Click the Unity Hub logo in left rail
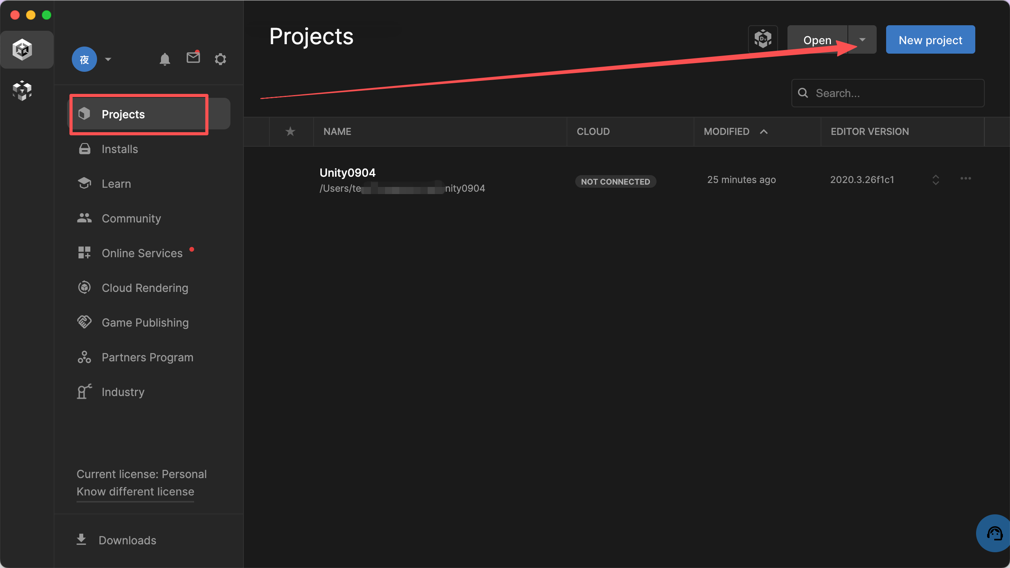1010x568 pixels. tap(22, 50)
